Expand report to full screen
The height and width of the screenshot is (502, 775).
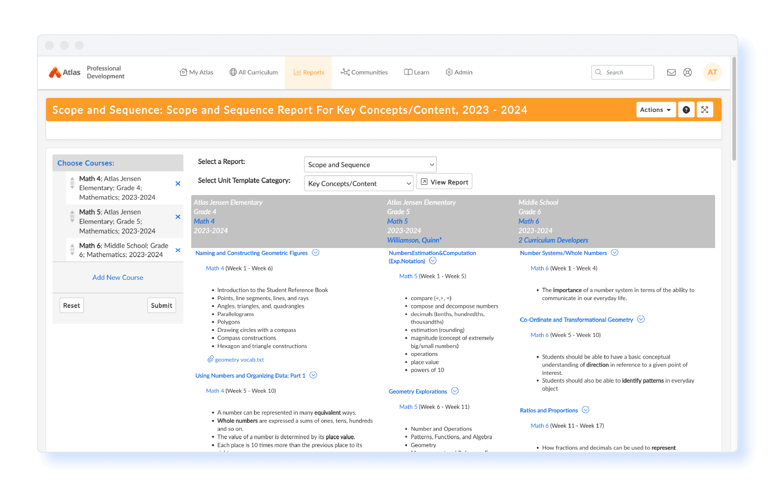click(x=705, y=110)
